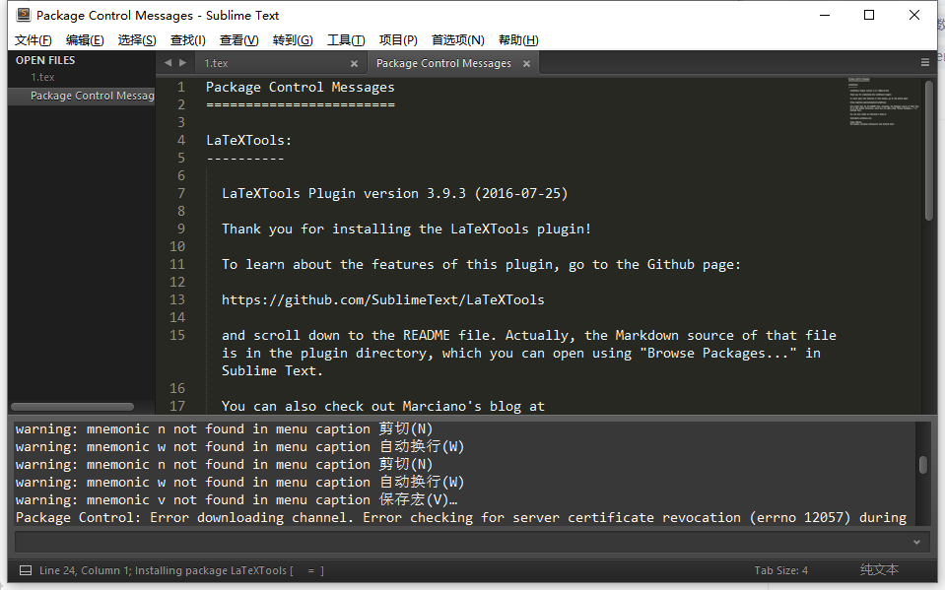Click the forward navigation arrow in the tab bar
945x590 pixels.
[180, 61]
